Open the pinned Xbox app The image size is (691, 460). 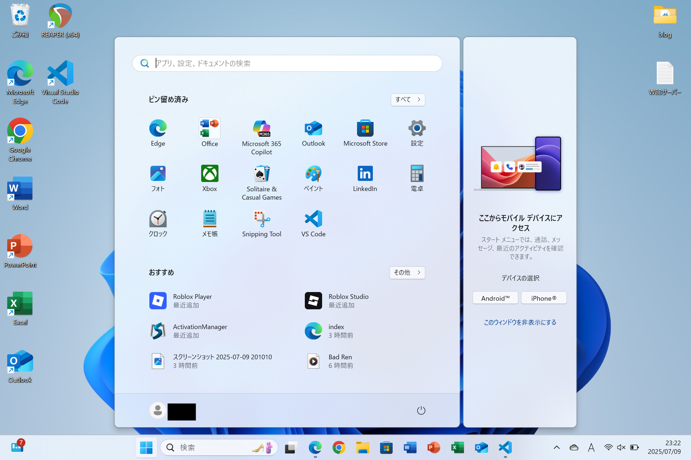(x=209, y=178)
